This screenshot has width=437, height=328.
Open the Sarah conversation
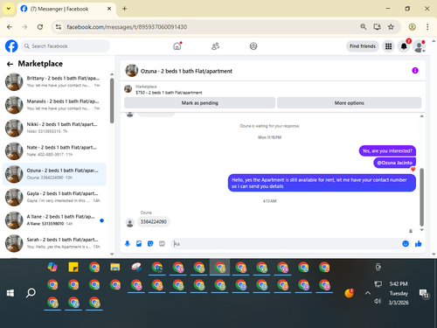pos(54,243)
